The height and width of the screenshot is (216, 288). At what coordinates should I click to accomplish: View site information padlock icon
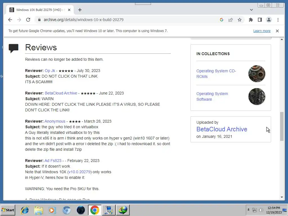39,20
